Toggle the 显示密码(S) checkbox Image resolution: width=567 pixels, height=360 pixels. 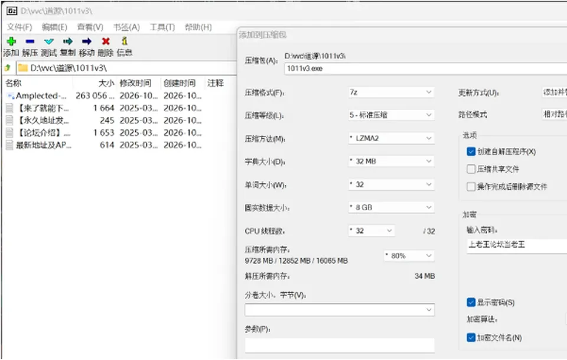471,303
